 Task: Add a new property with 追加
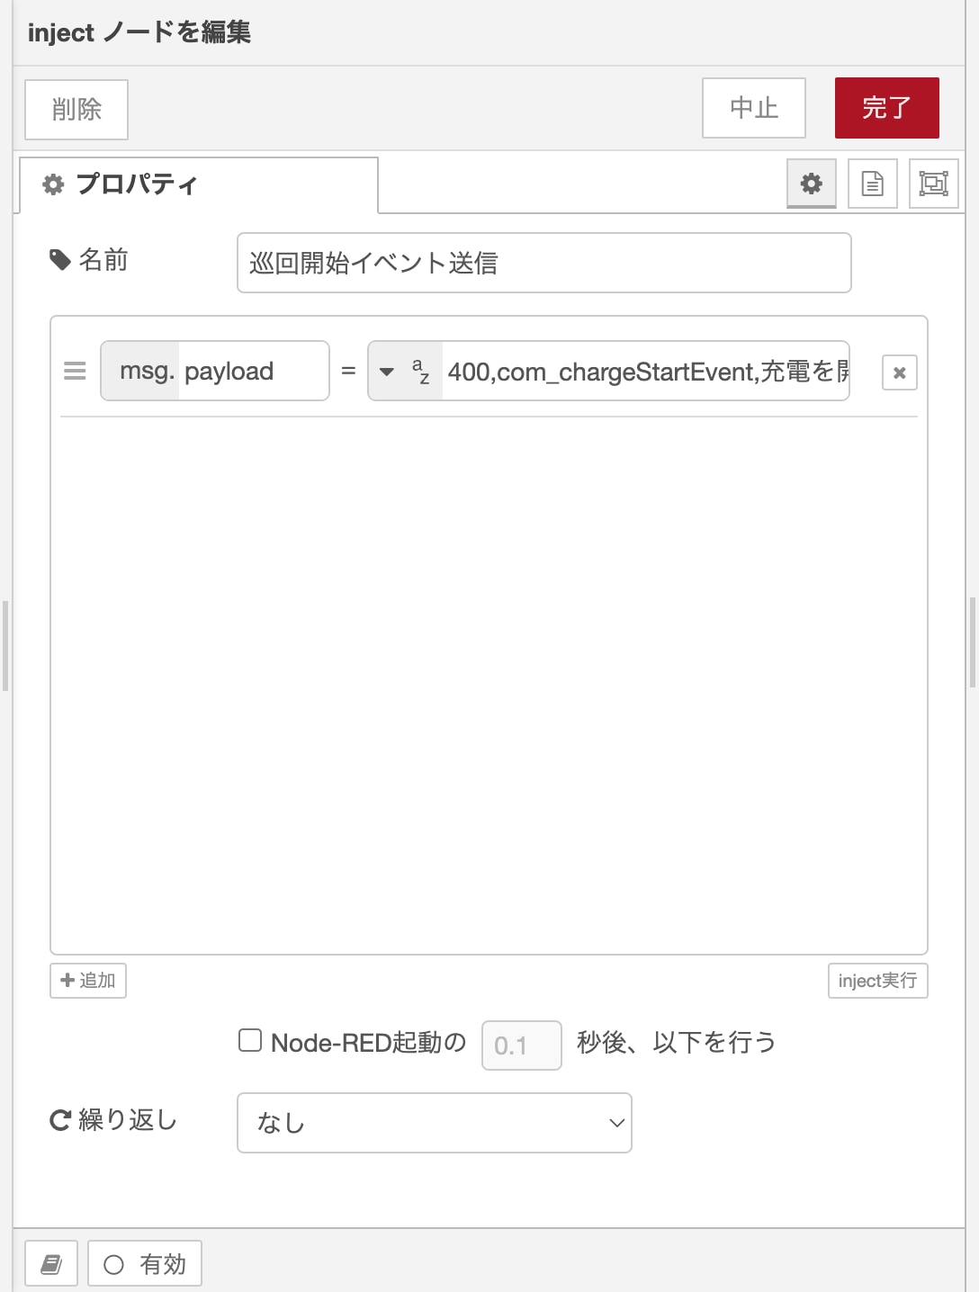click(x=88, y=981)
